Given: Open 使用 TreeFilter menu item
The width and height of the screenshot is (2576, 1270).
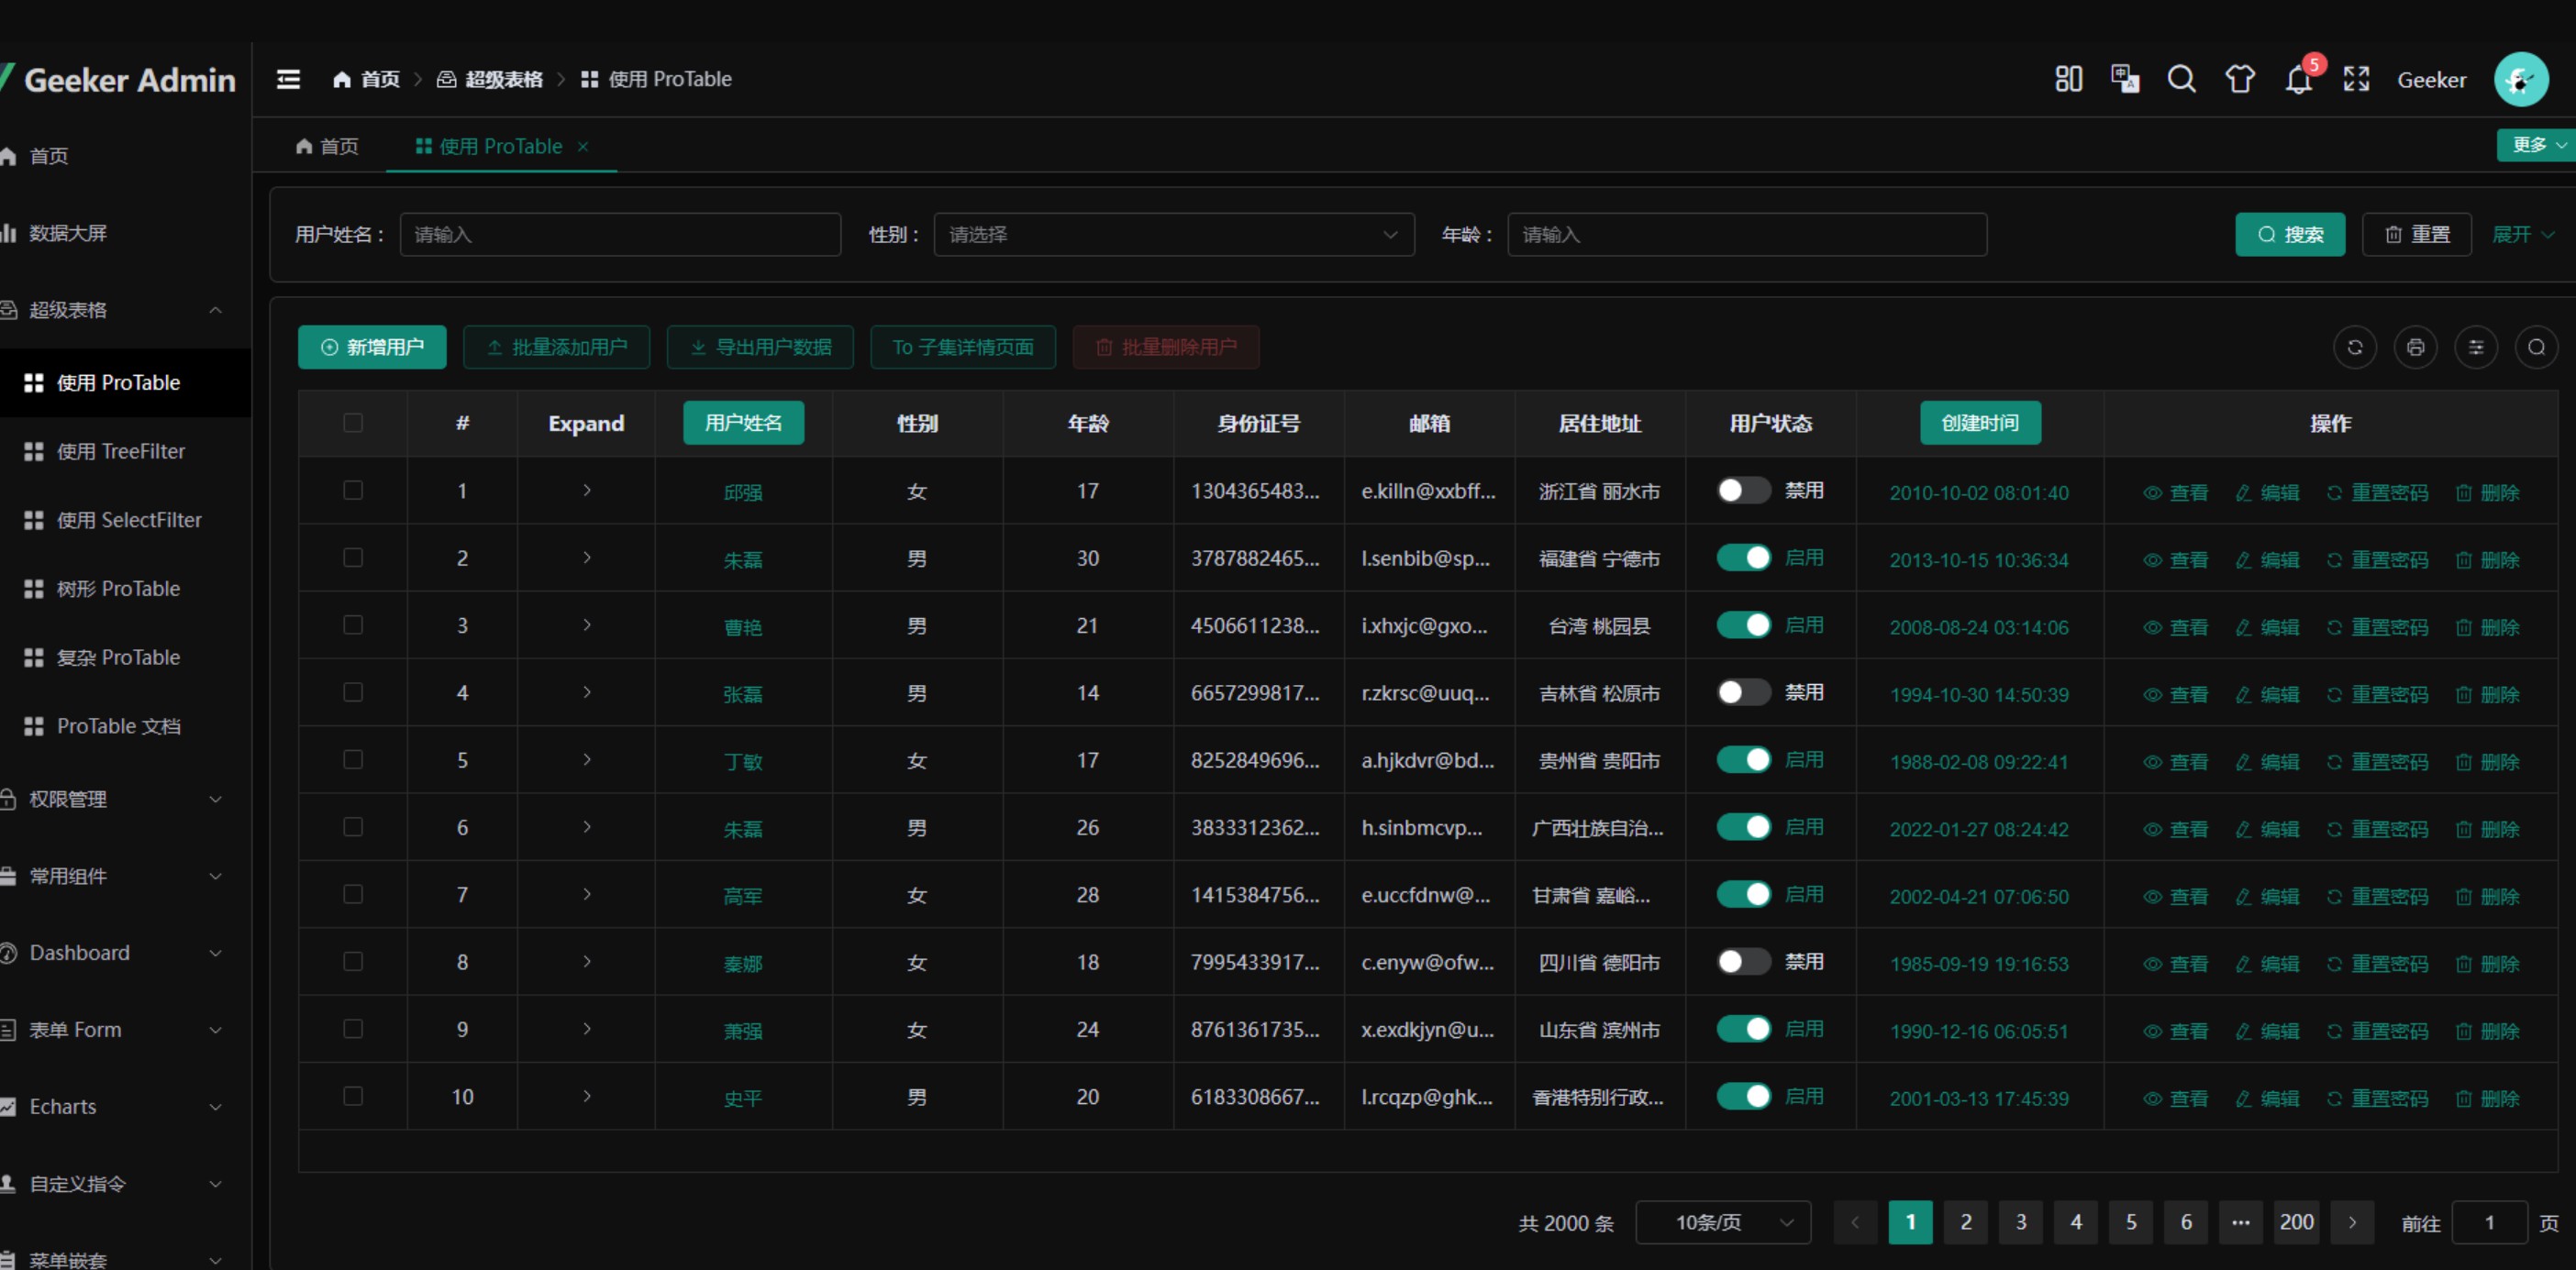Looking at the screenshot, I should pos(125,452).
